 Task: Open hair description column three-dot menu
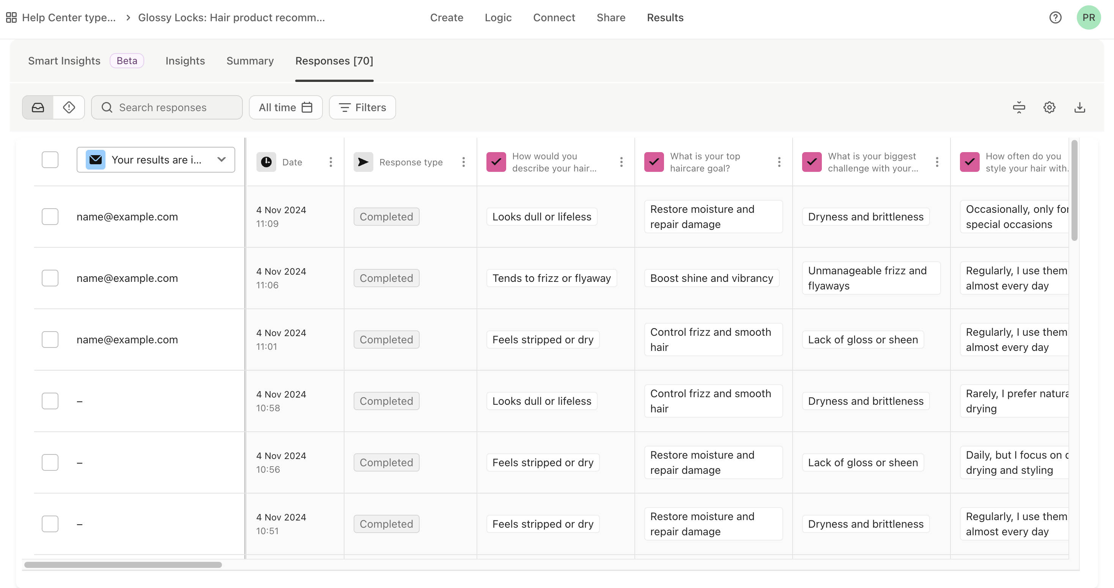(x=622, y=162)
